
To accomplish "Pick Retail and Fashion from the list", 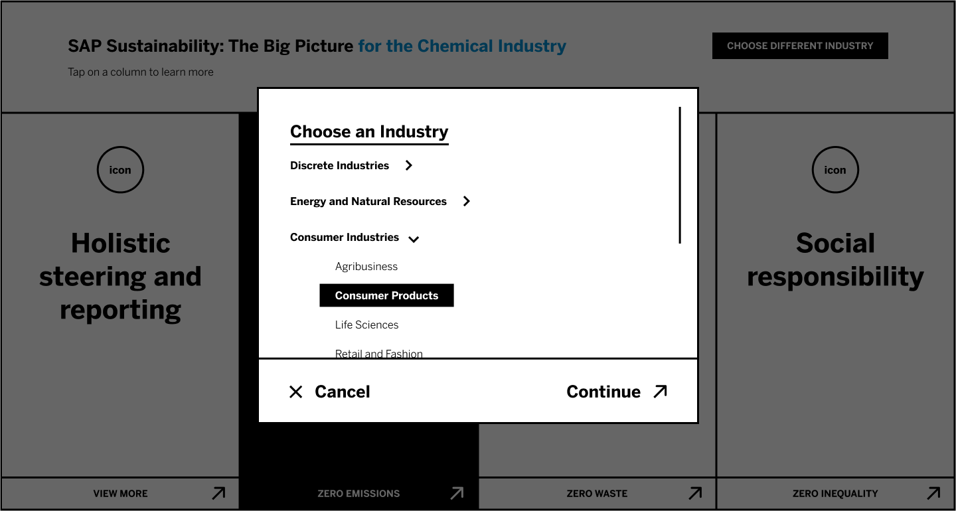I will 378,353.
